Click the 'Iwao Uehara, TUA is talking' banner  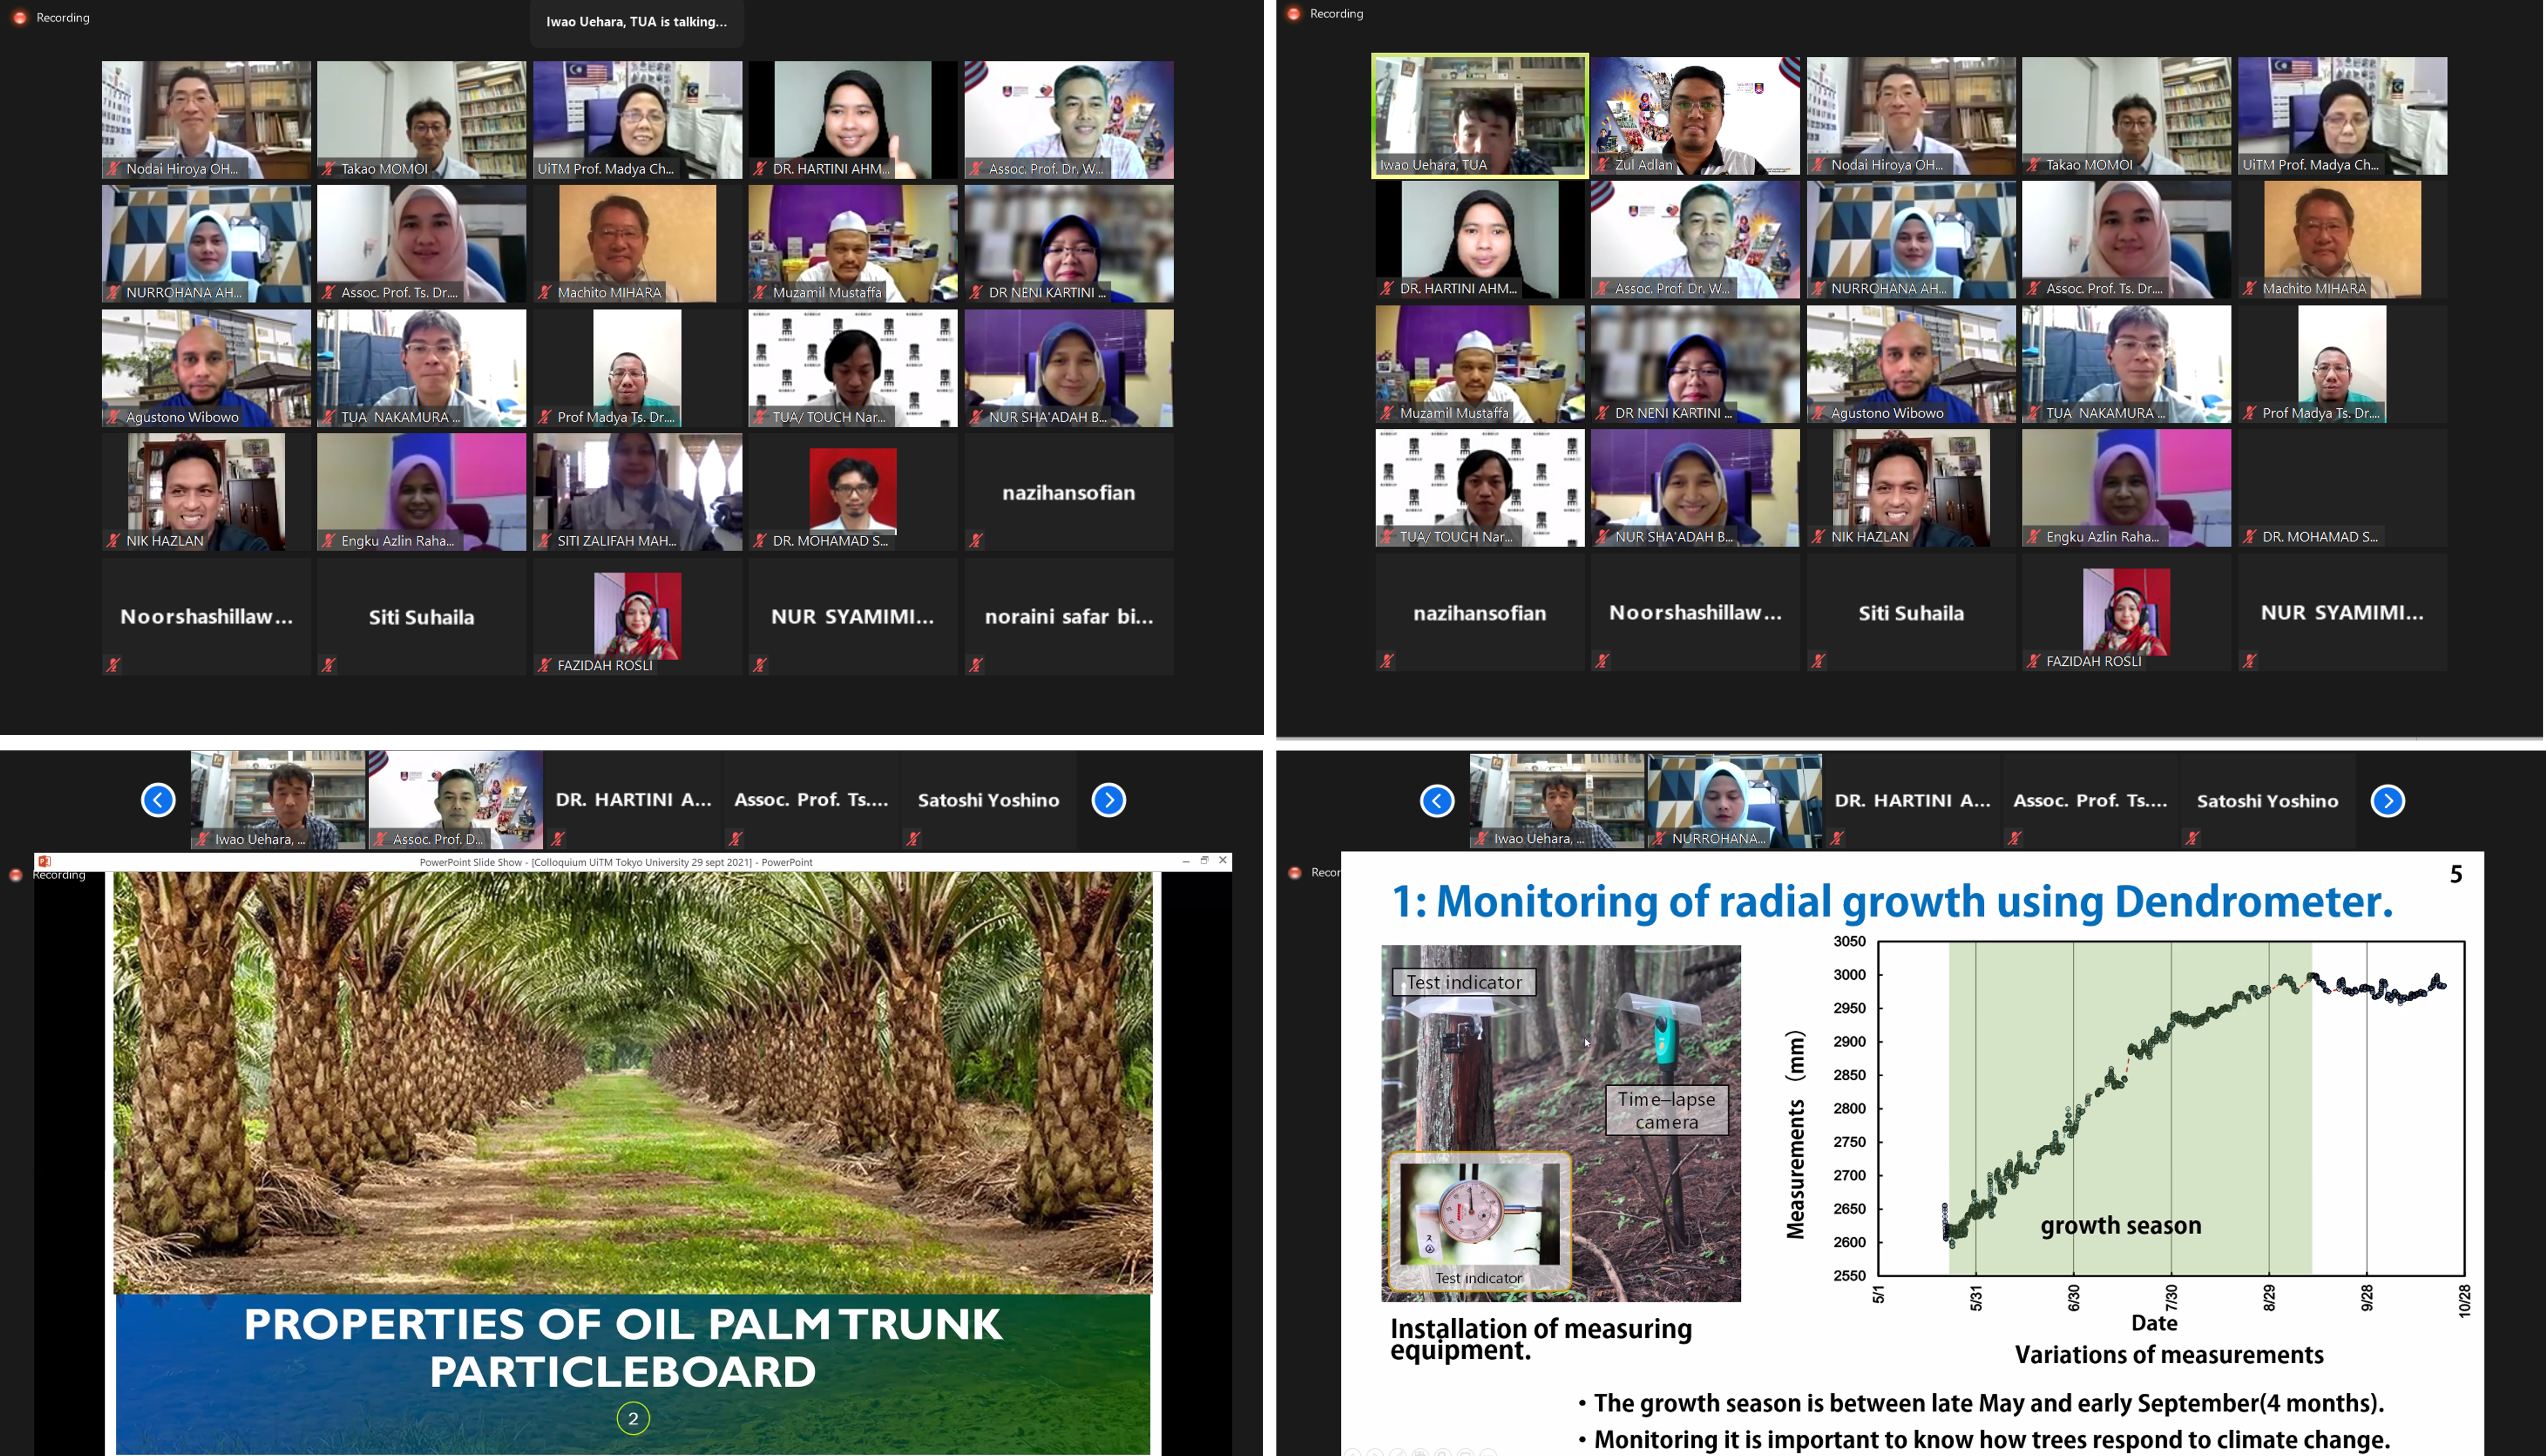click(636, 22)
